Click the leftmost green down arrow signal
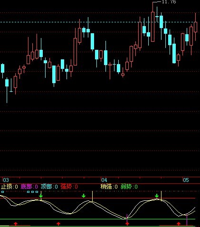 pyautogui.click(x=41, y=196)
